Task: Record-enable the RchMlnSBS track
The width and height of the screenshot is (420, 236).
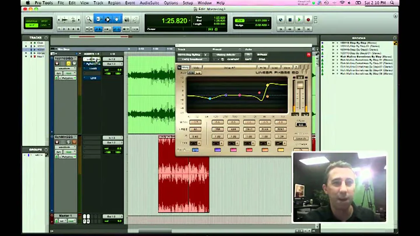Action: point(57,142)
